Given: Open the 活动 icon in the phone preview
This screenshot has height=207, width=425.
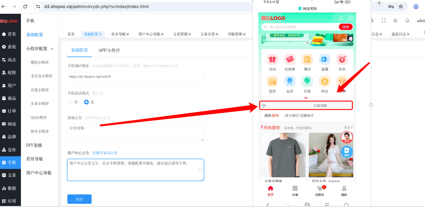Looking at the screenshot, I should 272,60.
